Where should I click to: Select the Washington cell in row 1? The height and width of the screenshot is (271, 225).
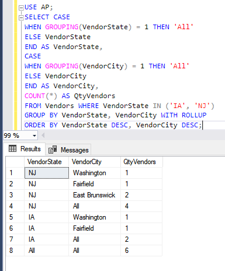95,173
